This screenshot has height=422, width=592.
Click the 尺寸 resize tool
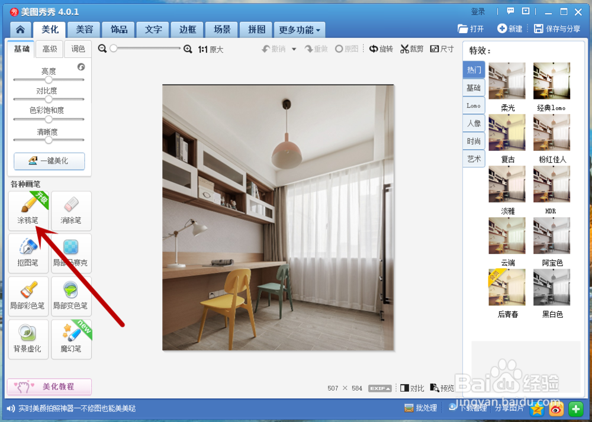point(442,49)
